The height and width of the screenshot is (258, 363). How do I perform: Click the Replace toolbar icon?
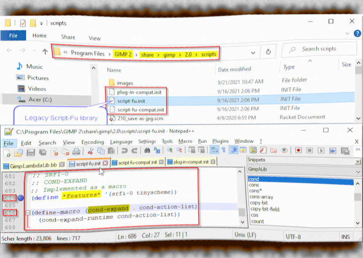point(157,150)
